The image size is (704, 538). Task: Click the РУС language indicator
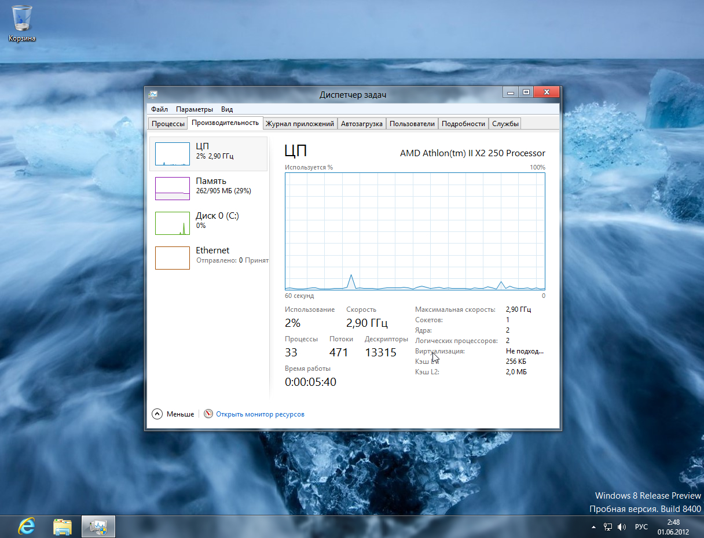[x=641, y=527]
